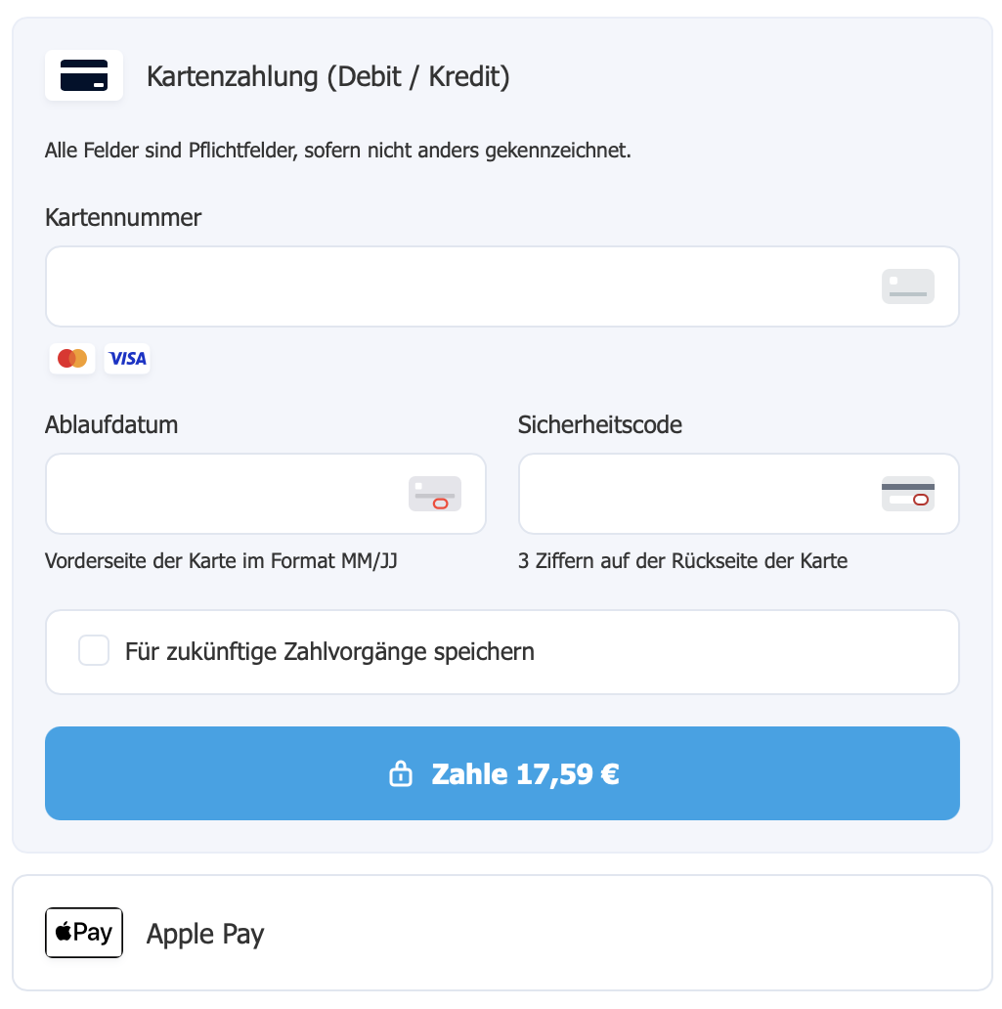Click the Apple Pay logo badge
The width and height of the screenshot is (1002, 1009).
tap(84, 933)
